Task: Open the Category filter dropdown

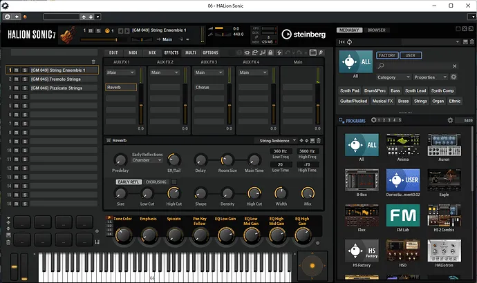Action: (393, 77)
